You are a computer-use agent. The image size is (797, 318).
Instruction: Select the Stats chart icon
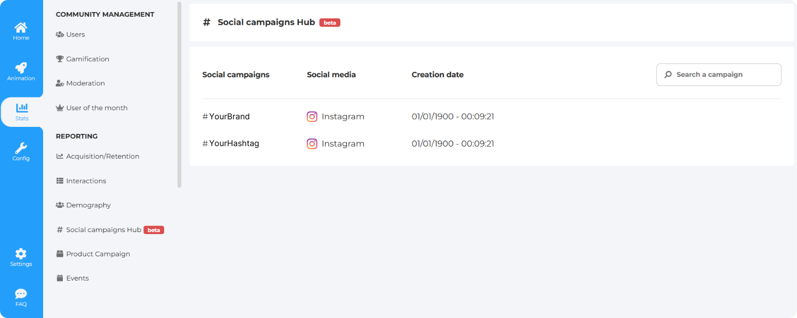pos(22,108)
